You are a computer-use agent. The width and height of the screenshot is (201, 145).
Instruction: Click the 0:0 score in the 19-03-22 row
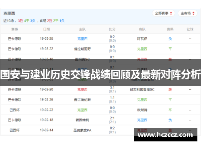[x=112, y=47]
